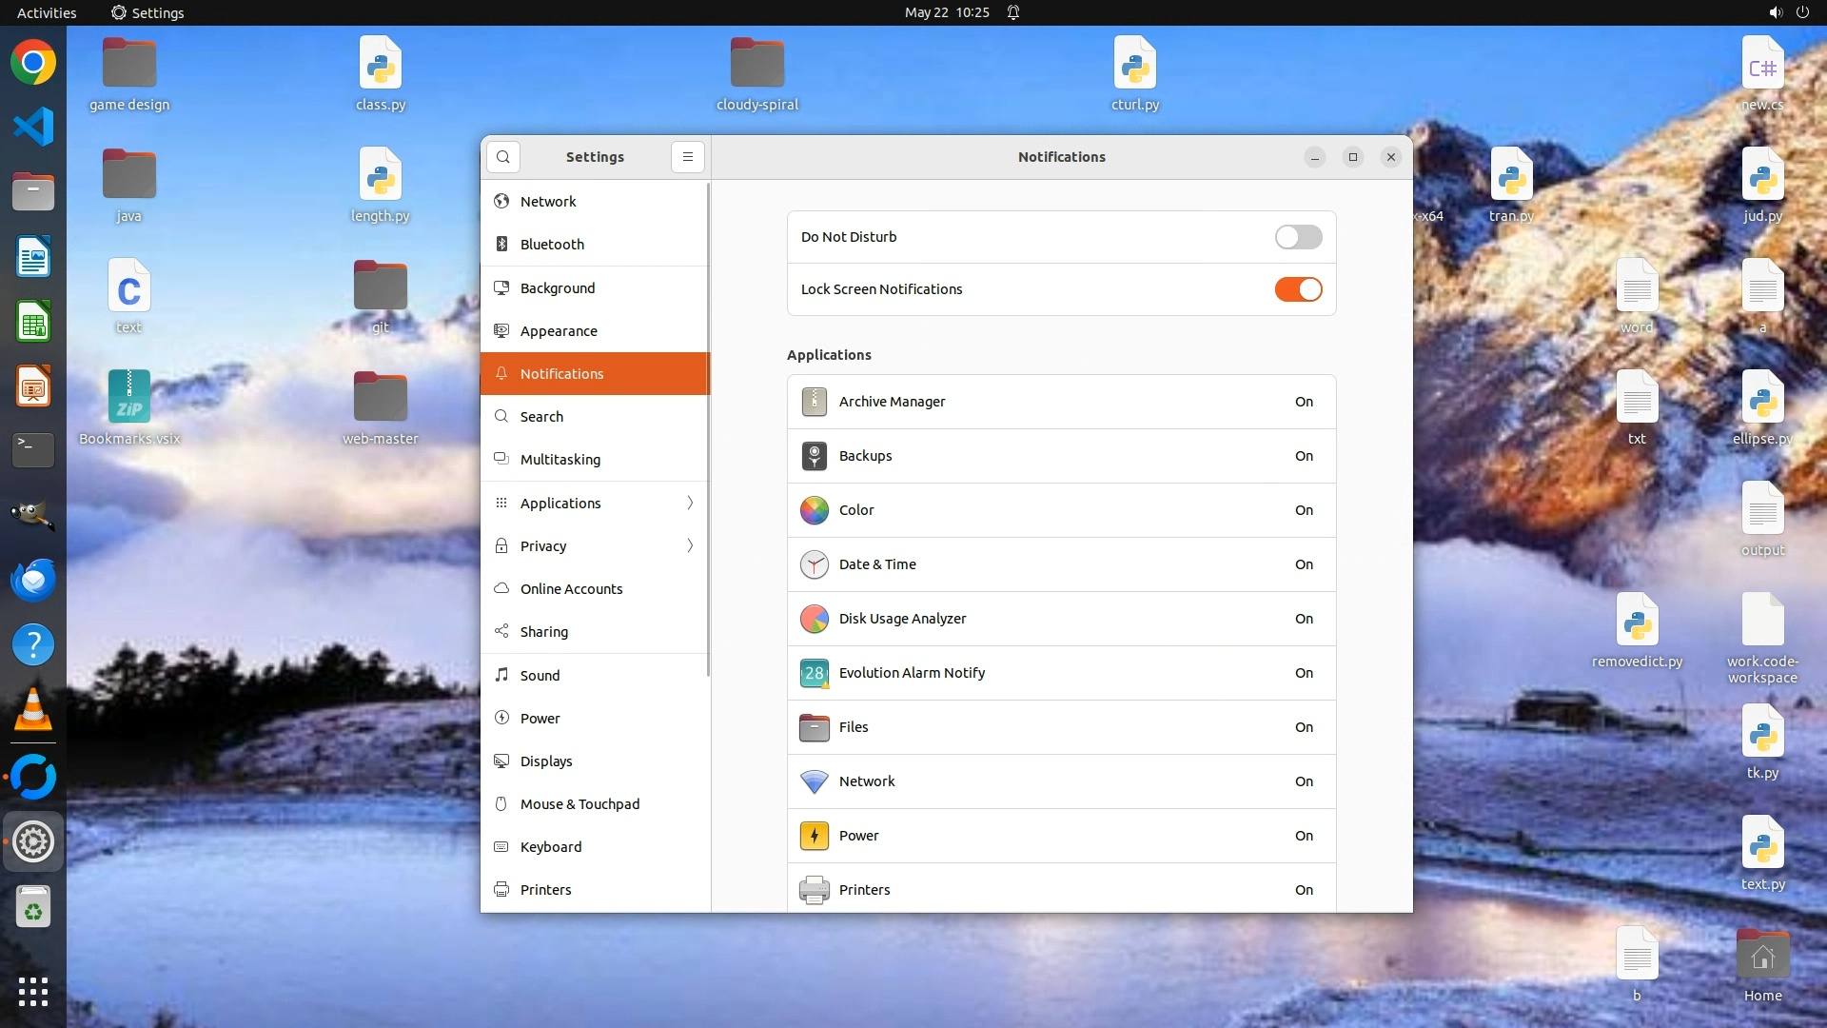This screenshot has height=1028, width=1827.
Task: Click notification bell icon in top bar
Action: pos(1013,12)
